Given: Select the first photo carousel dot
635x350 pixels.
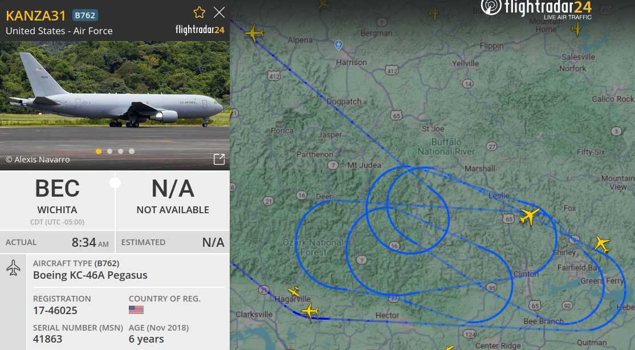Looking at the screenshot, I should tap(99, 151).
